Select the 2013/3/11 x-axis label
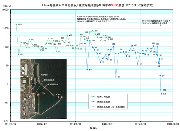The height and width of the screenshot is (131, 180). tap(75, 124)
